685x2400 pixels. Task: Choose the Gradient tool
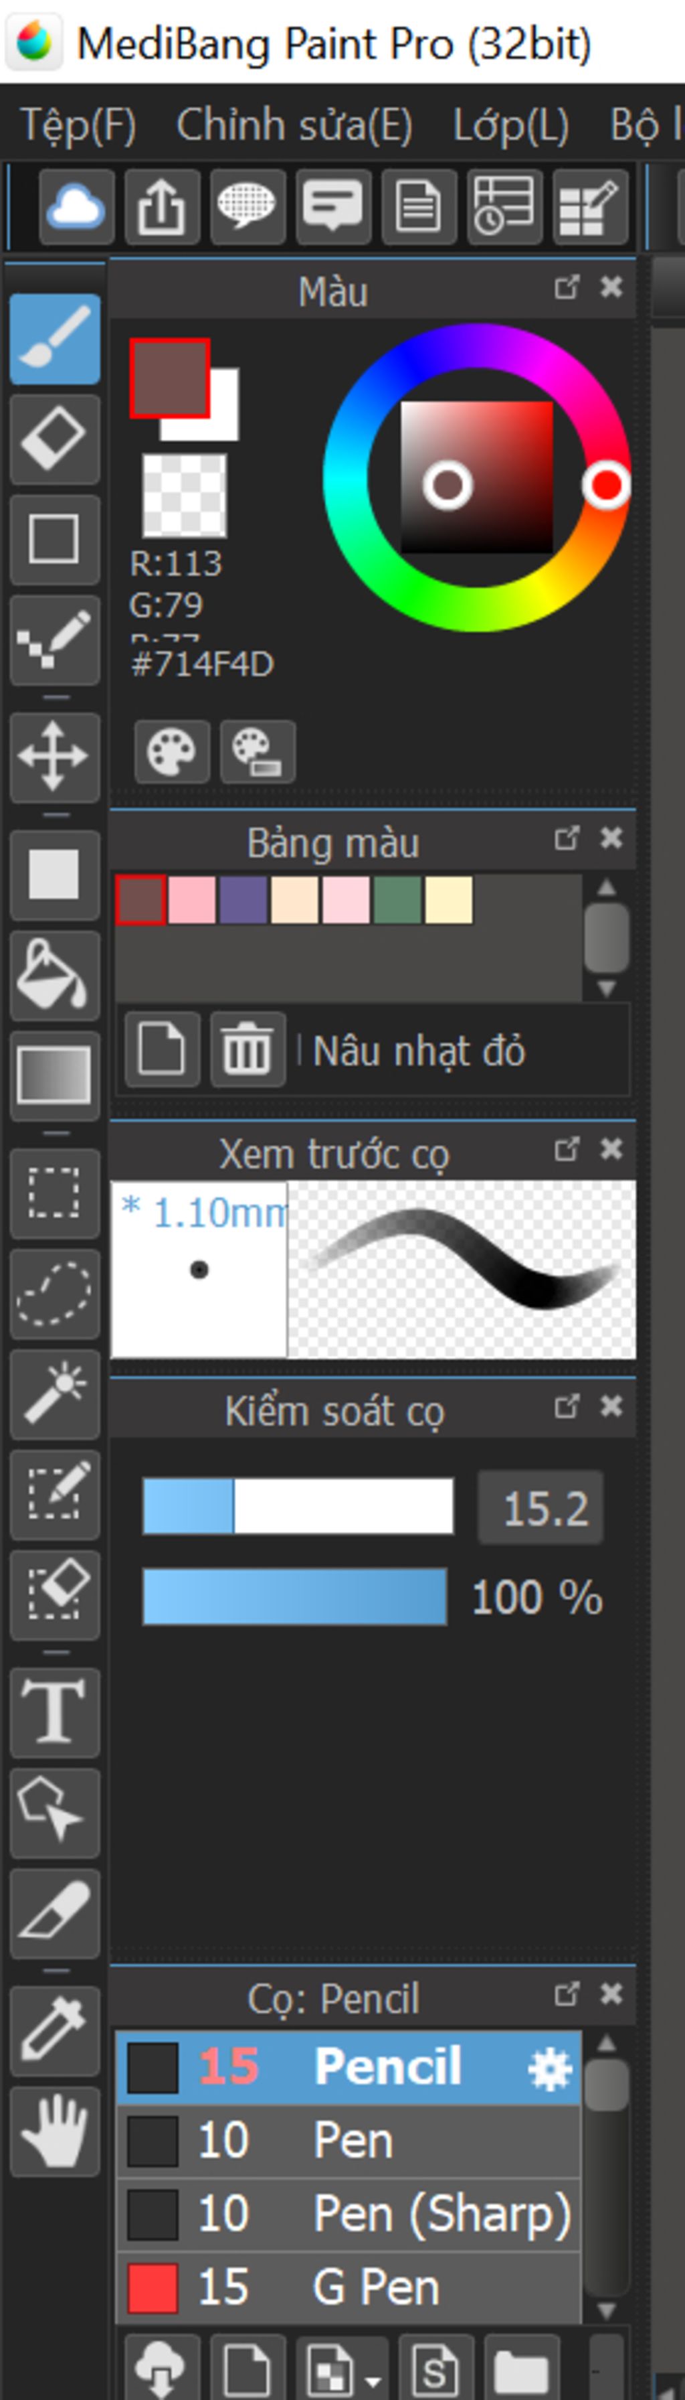[54, 1075]
